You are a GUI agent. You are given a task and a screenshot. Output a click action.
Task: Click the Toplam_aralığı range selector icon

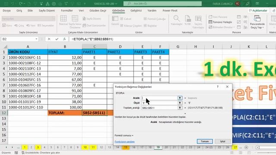pyautogui.click(x=180, y=108)
